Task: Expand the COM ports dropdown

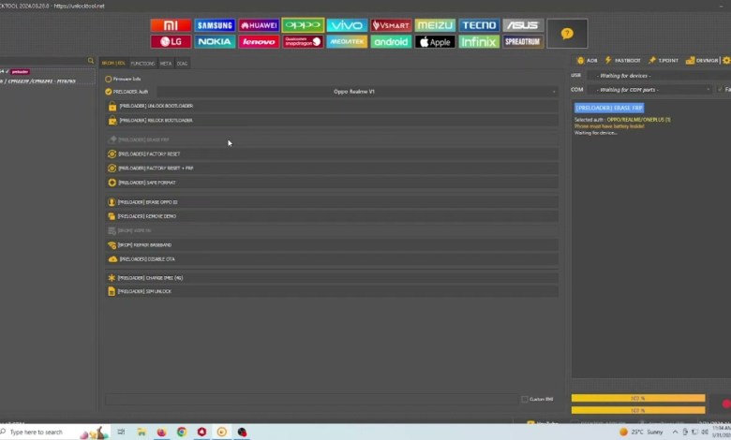Action: tap(651, 90)
